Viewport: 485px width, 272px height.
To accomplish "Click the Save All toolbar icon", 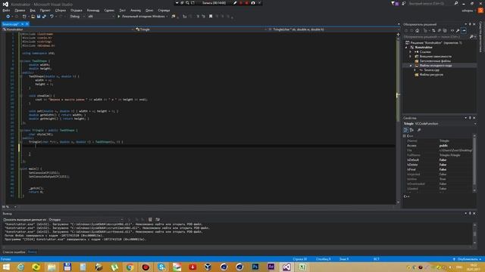I will pyautogui.click(x=44, y=17).
